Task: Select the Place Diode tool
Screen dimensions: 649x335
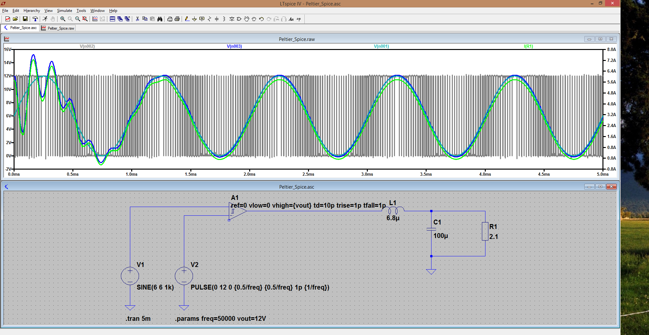Action: (x=232, y=19)
